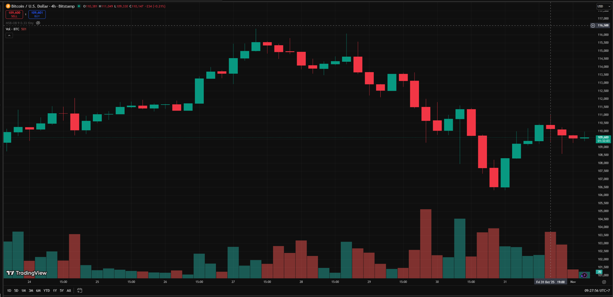Select the YTD time range

pos(46,291)
